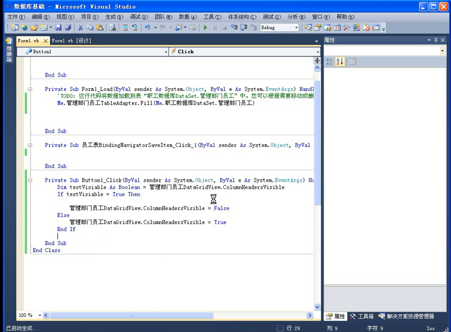Open the 解决方案资源管理器 panel tab
This screenshot has width=451, height=332.
[x=406, y=316]
